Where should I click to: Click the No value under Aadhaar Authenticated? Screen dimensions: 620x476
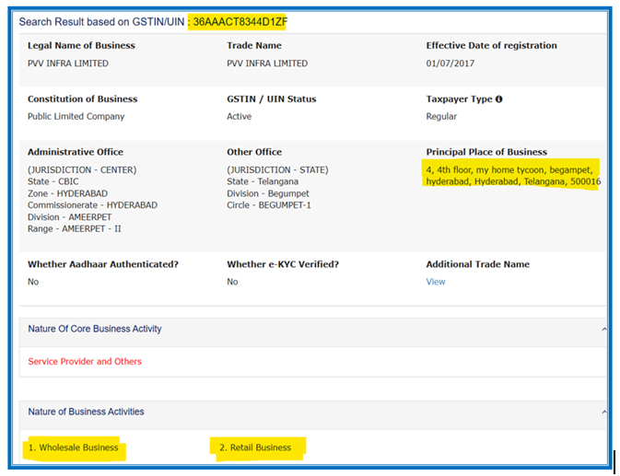coord(33,282)
